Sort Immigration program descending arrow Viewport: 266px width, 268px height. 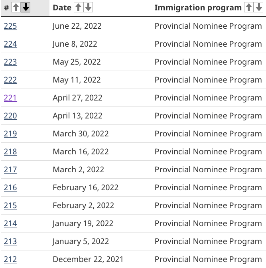pos(258,7)
